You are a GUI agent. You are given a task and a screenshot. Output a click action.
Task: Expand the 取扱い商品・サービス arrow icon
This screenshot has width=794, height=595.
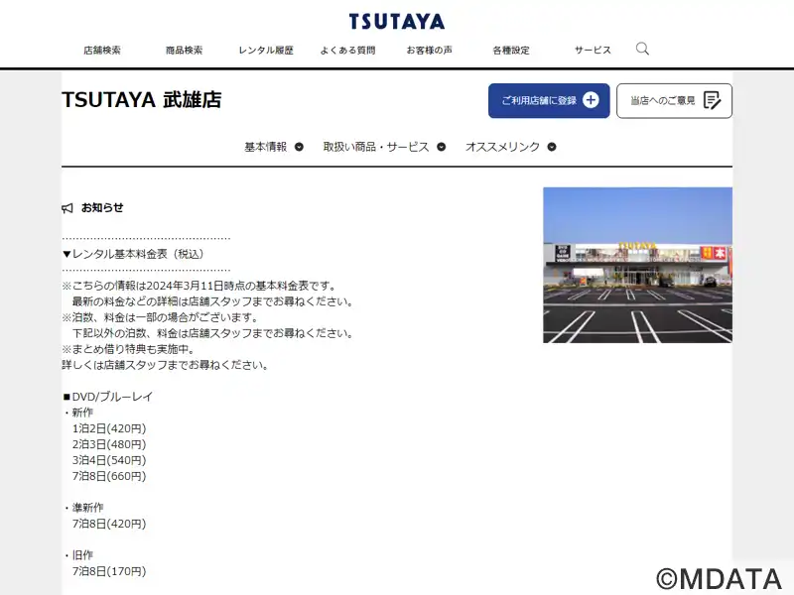tap(442, 147)
